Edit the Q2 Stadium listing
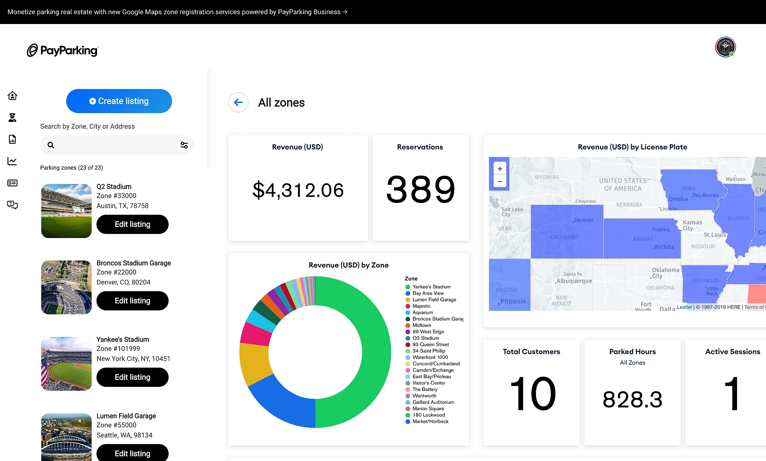 (132, 224)
